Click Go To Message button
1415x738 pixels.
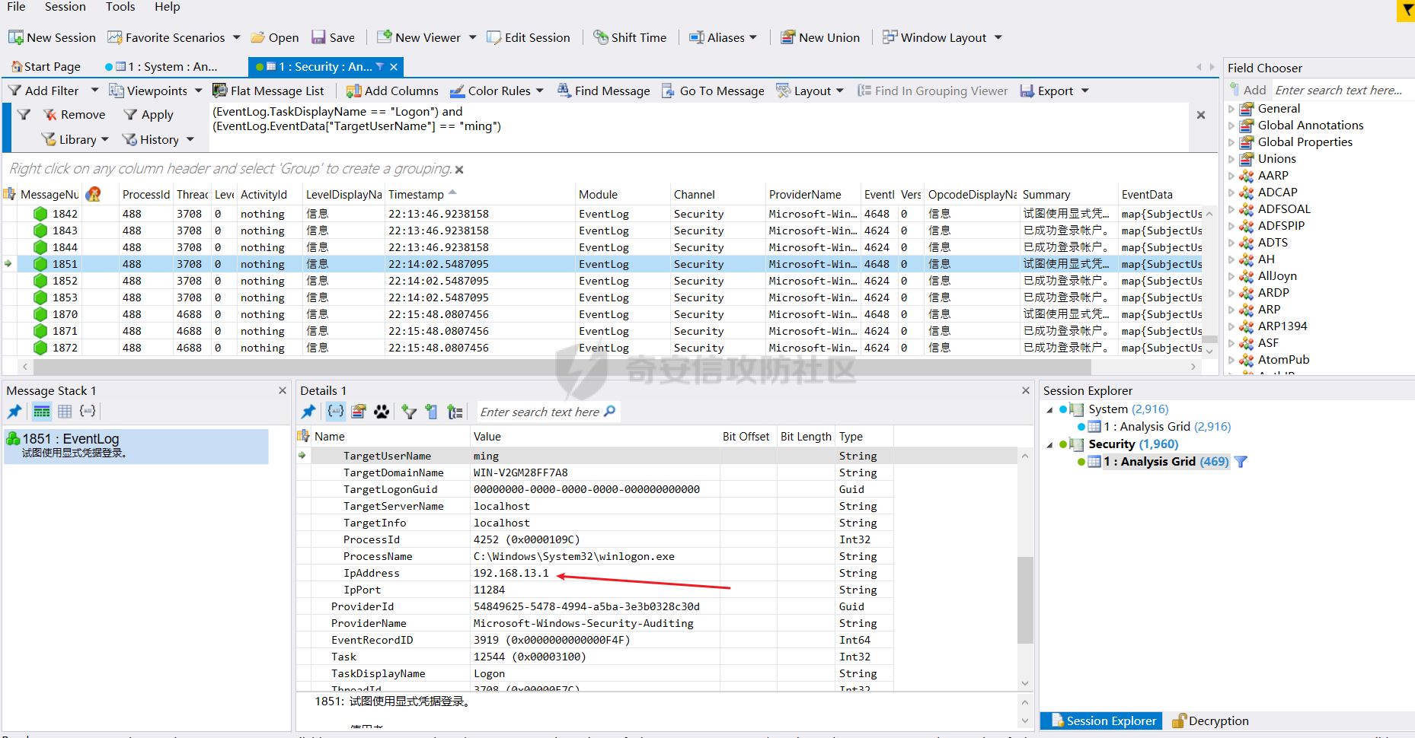[x=713, y=91]
